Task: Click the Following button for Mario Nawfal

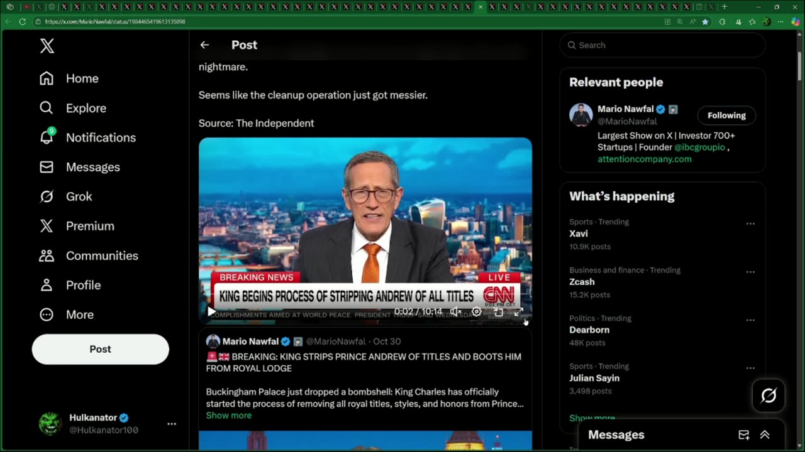Action: (726, 116)
